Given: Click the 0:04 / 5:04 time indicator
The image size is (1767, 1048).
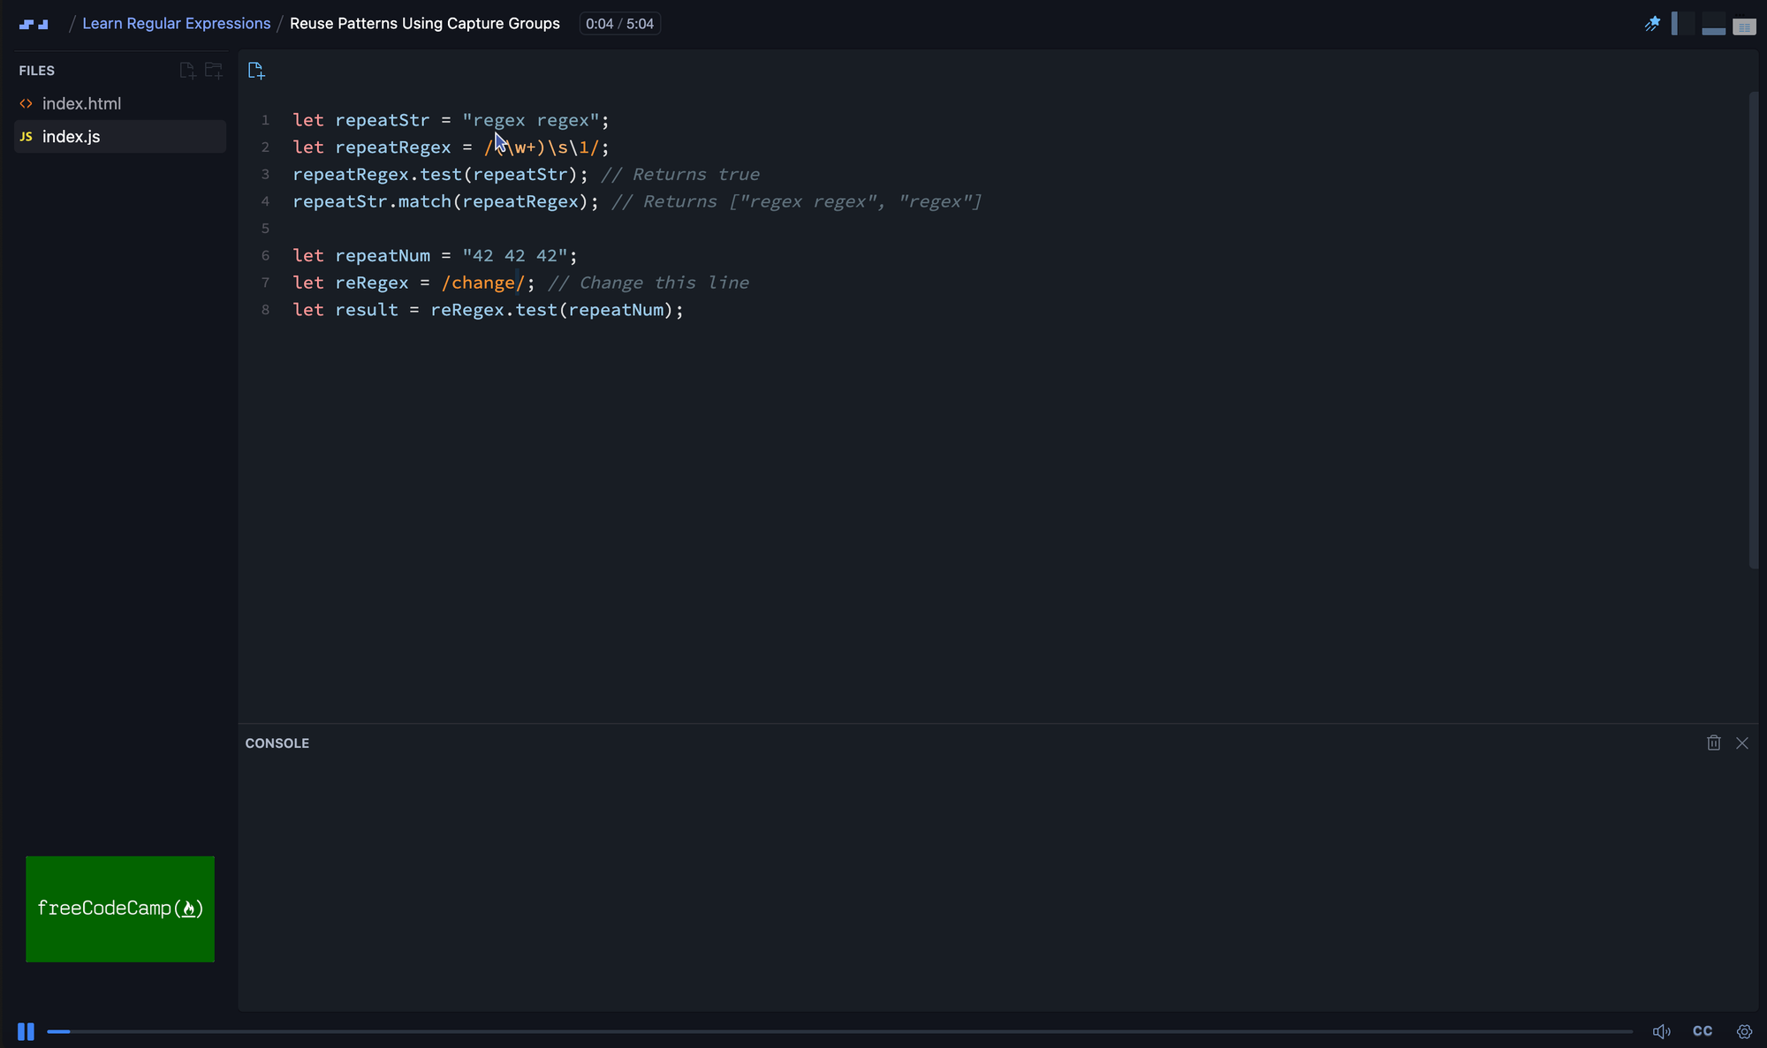Looking at the screenshot, I should tap(619, 24).
